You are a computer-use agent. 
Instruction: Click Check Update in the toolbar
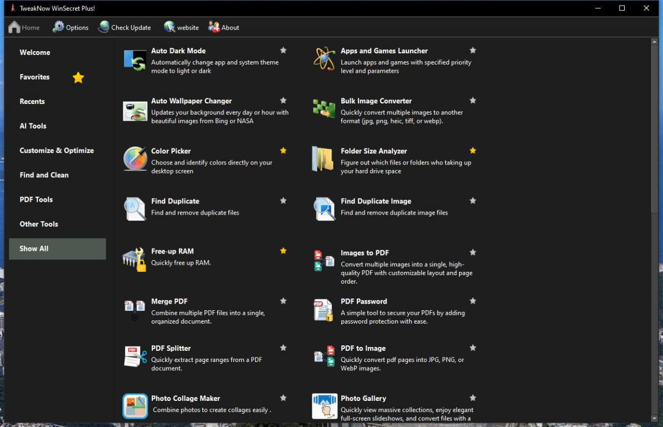(124, 27)
